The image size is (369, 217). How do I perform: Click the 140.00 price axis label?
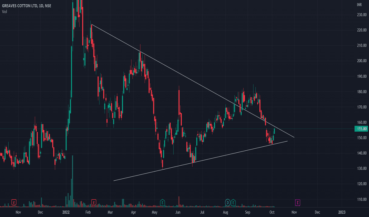[x=362, y=153]
